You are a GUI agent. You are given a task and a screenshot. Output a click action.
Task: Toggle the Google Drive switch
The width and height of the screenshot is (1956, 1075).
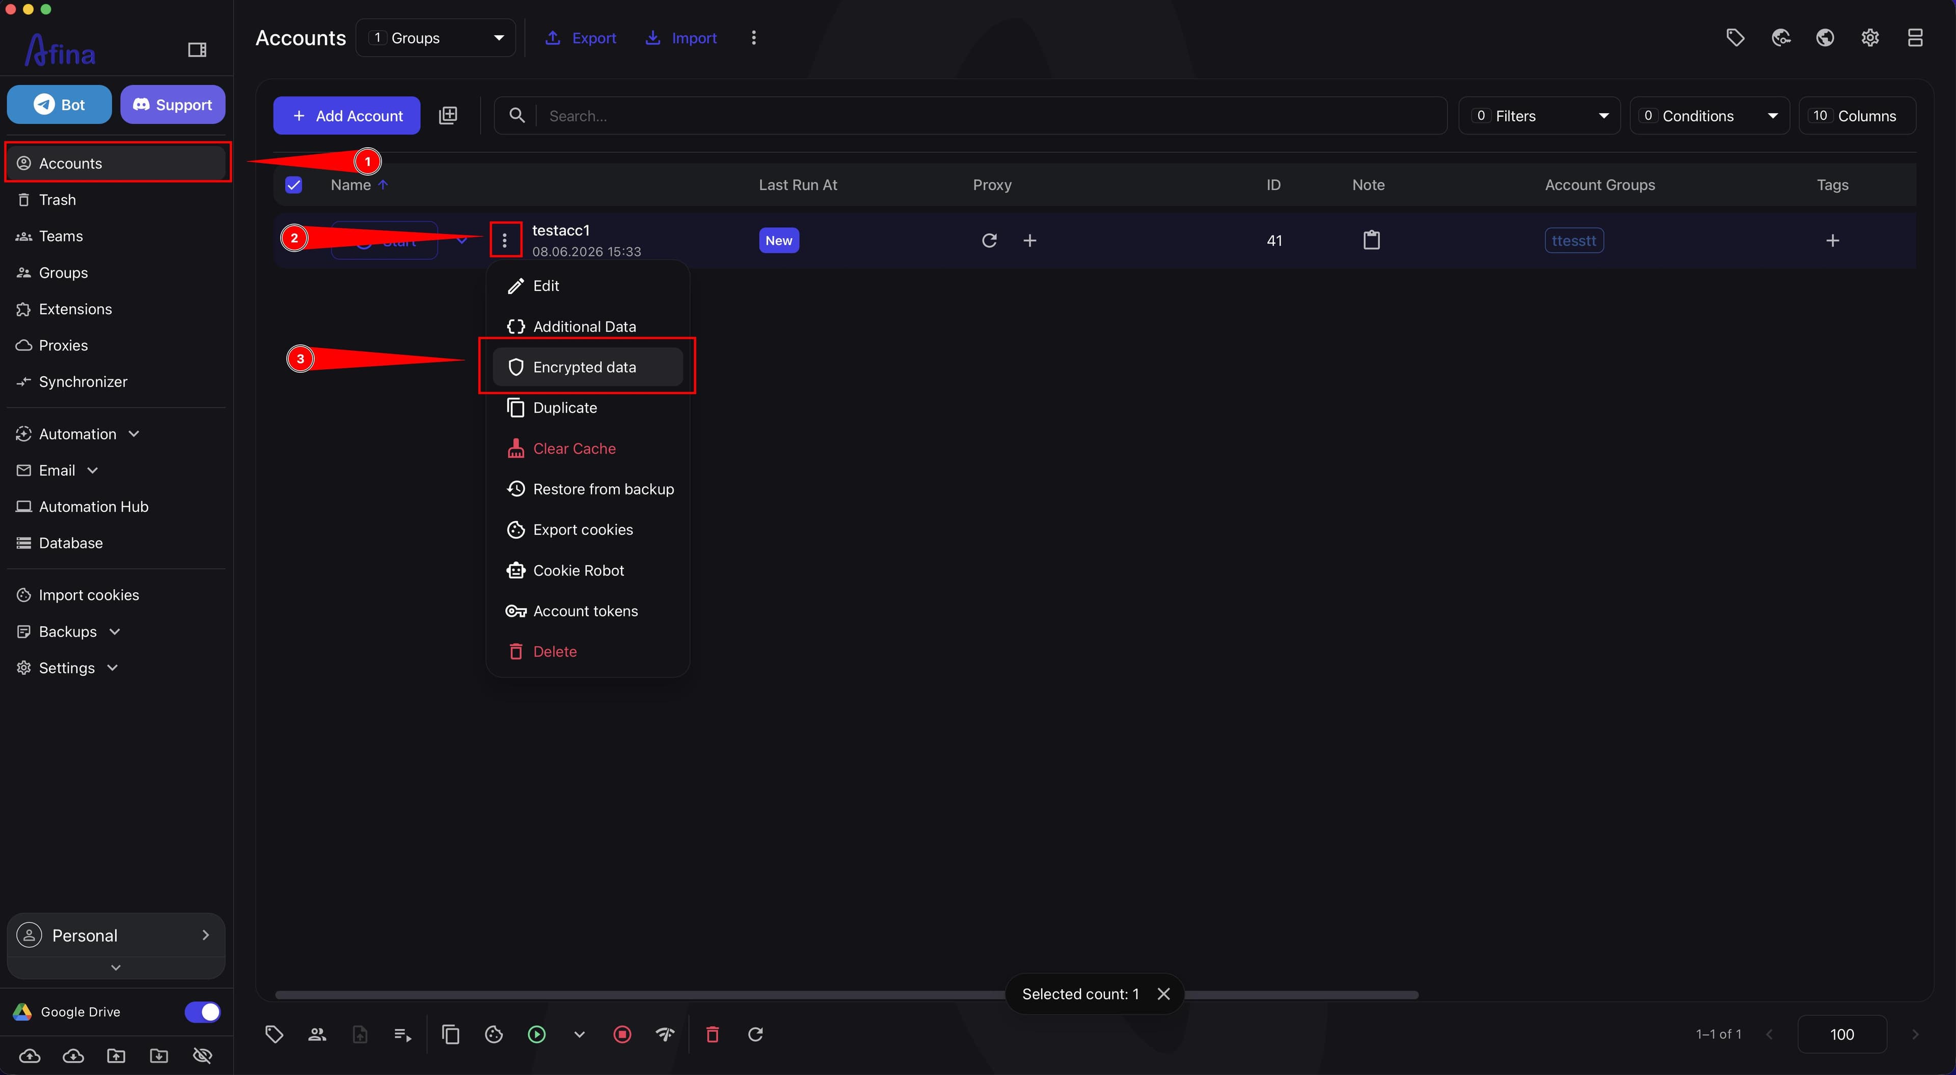(x=202, y=1012)
